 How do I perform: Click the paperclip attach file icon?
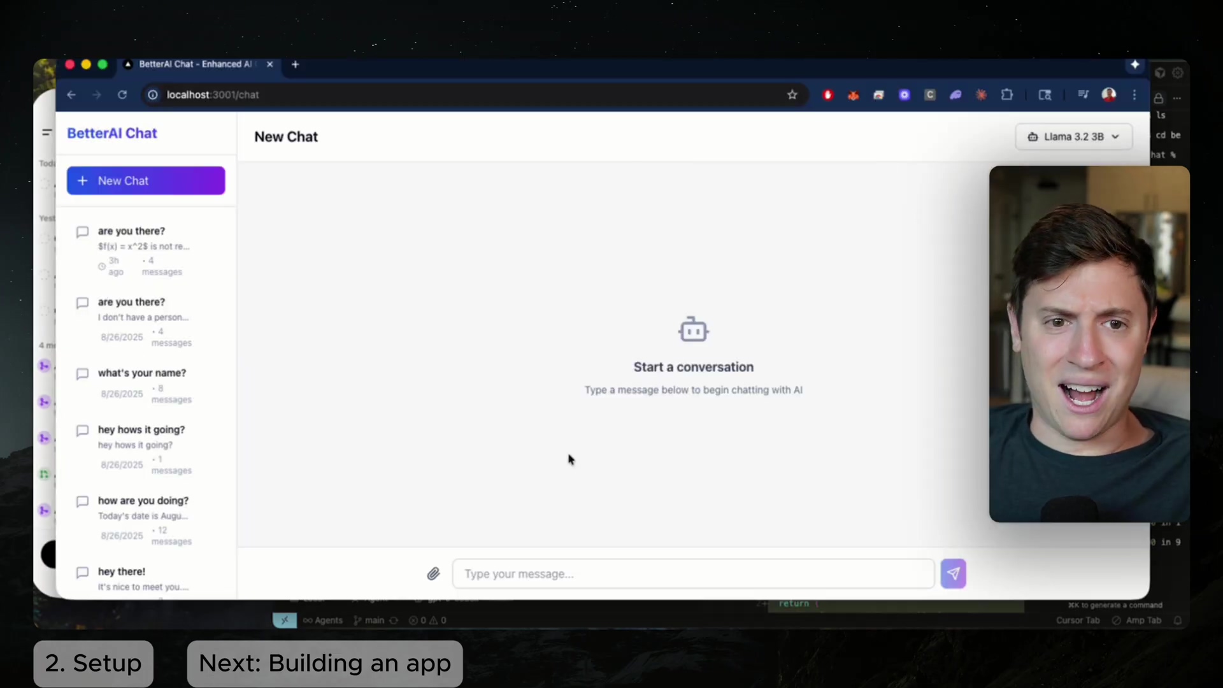click(434, 574)
